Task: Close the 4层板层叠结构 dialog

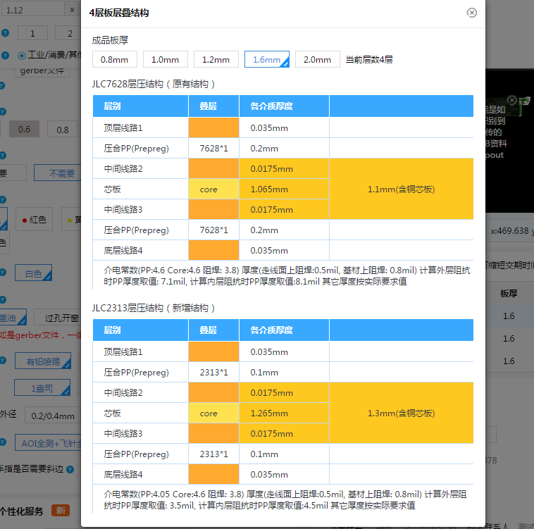Action: point(472,13)
